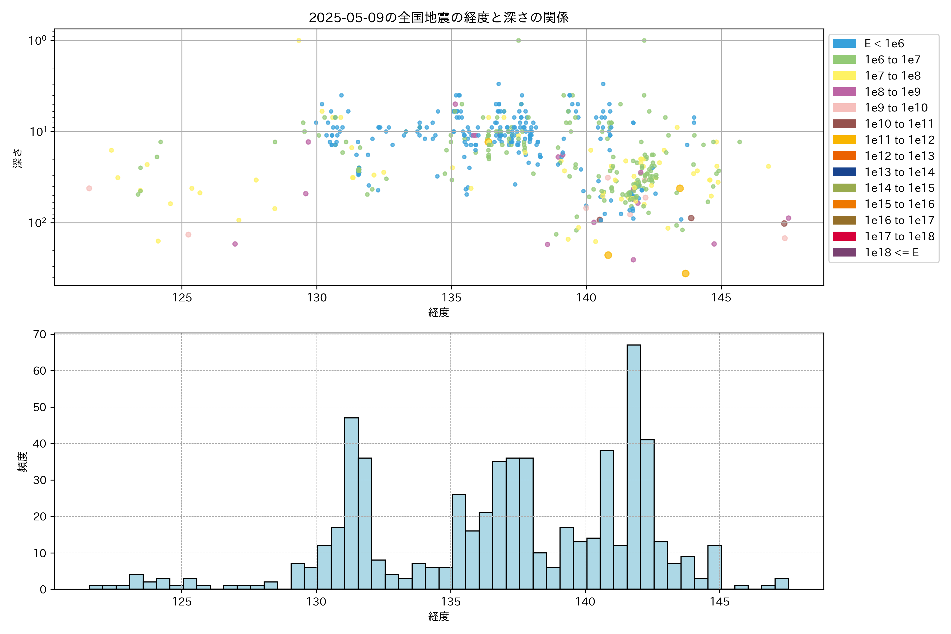Click the 経度 label under the scatter plot
Viewport: 951px width, 634px height.
439,313
